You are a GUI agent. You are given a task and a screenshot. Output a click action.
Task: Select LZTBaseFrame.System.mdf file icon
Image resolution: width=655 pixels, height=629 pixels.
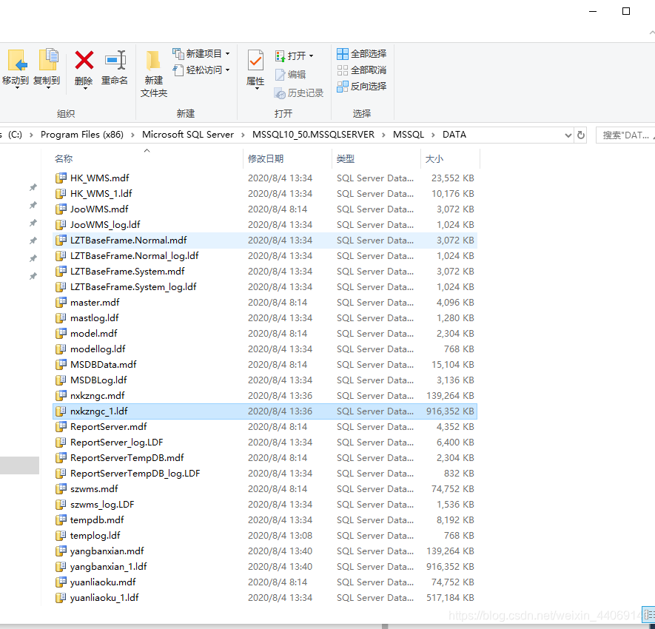point(61,271)
